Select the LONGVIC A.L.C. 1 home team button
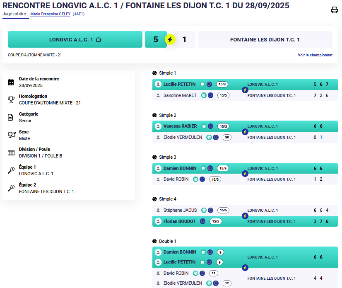This screenshot has width=342, height=288. tap(75, 40)
